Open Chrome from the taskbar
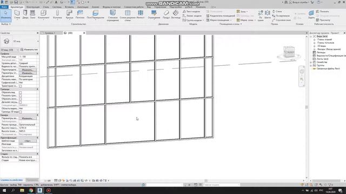The image size is (346, 194). (31, 190)
